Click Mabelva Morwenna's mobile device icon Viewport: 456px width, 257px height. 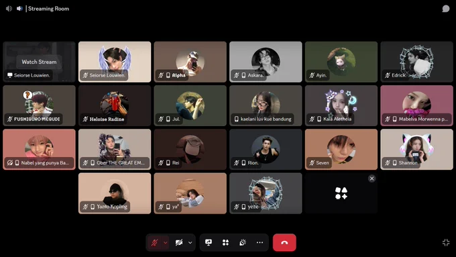pyautogui.click(x=394, y=119)
